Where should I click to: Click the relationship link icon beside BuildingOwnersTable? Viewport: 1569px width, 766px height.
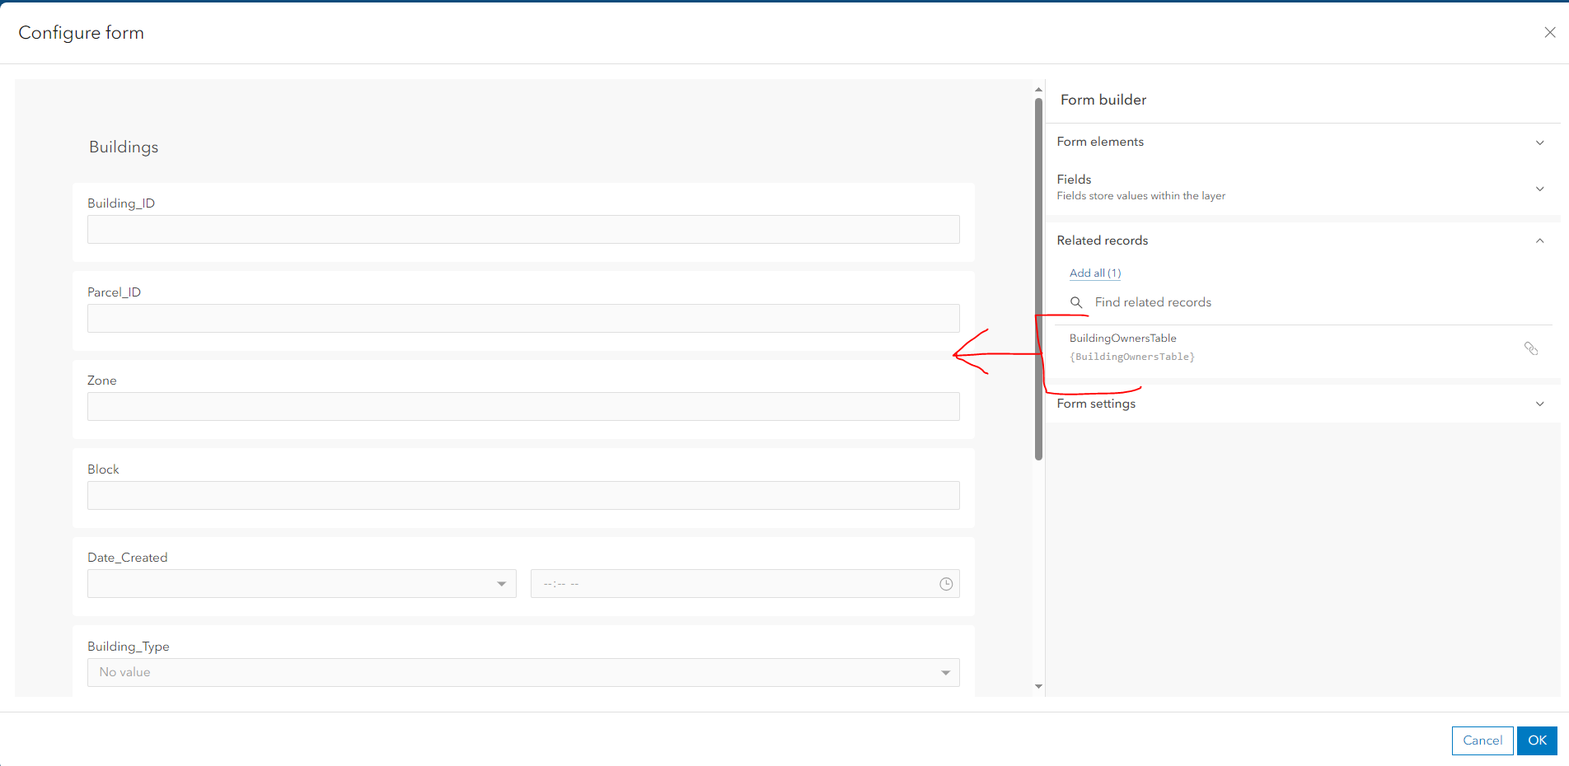click(1532, 348)
